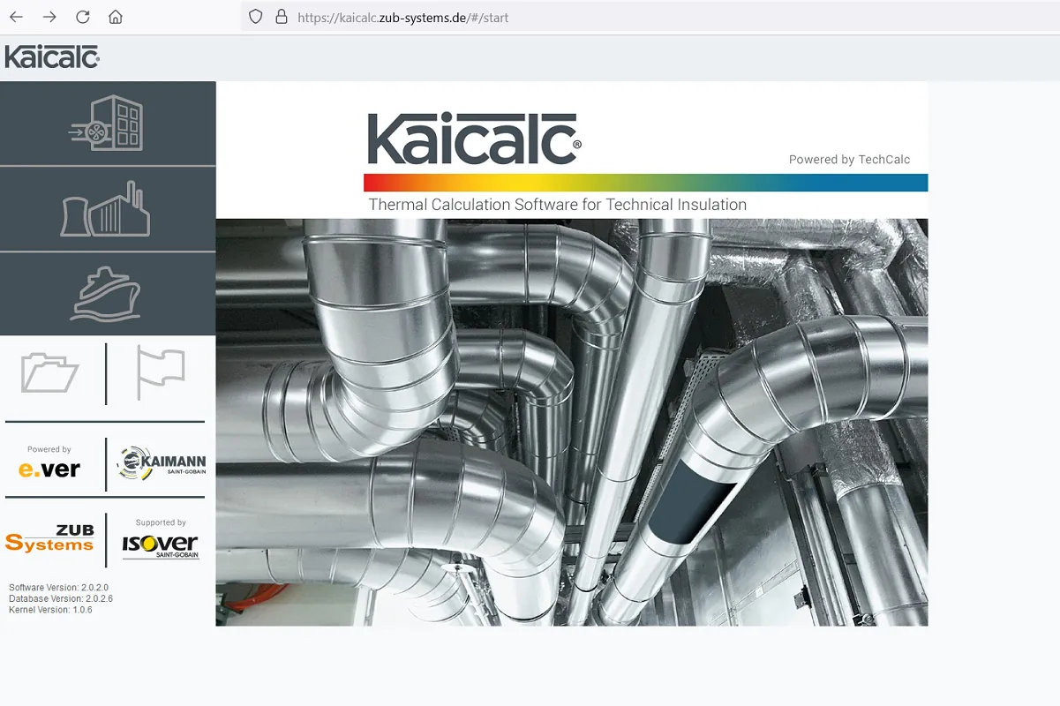Open the KAIMANN Saint-Gobain logo link
Viewport: 1060px width, 706px height.
click(x=160, y=462)
